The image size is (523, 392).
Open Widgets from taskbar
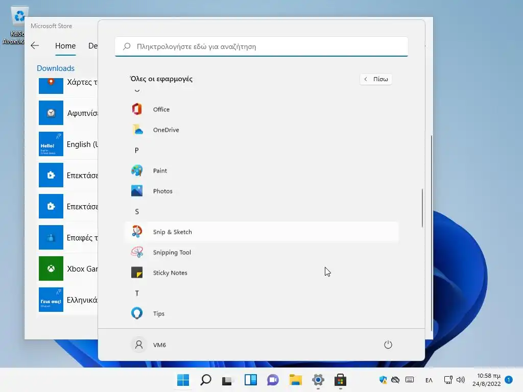point(251,380)
